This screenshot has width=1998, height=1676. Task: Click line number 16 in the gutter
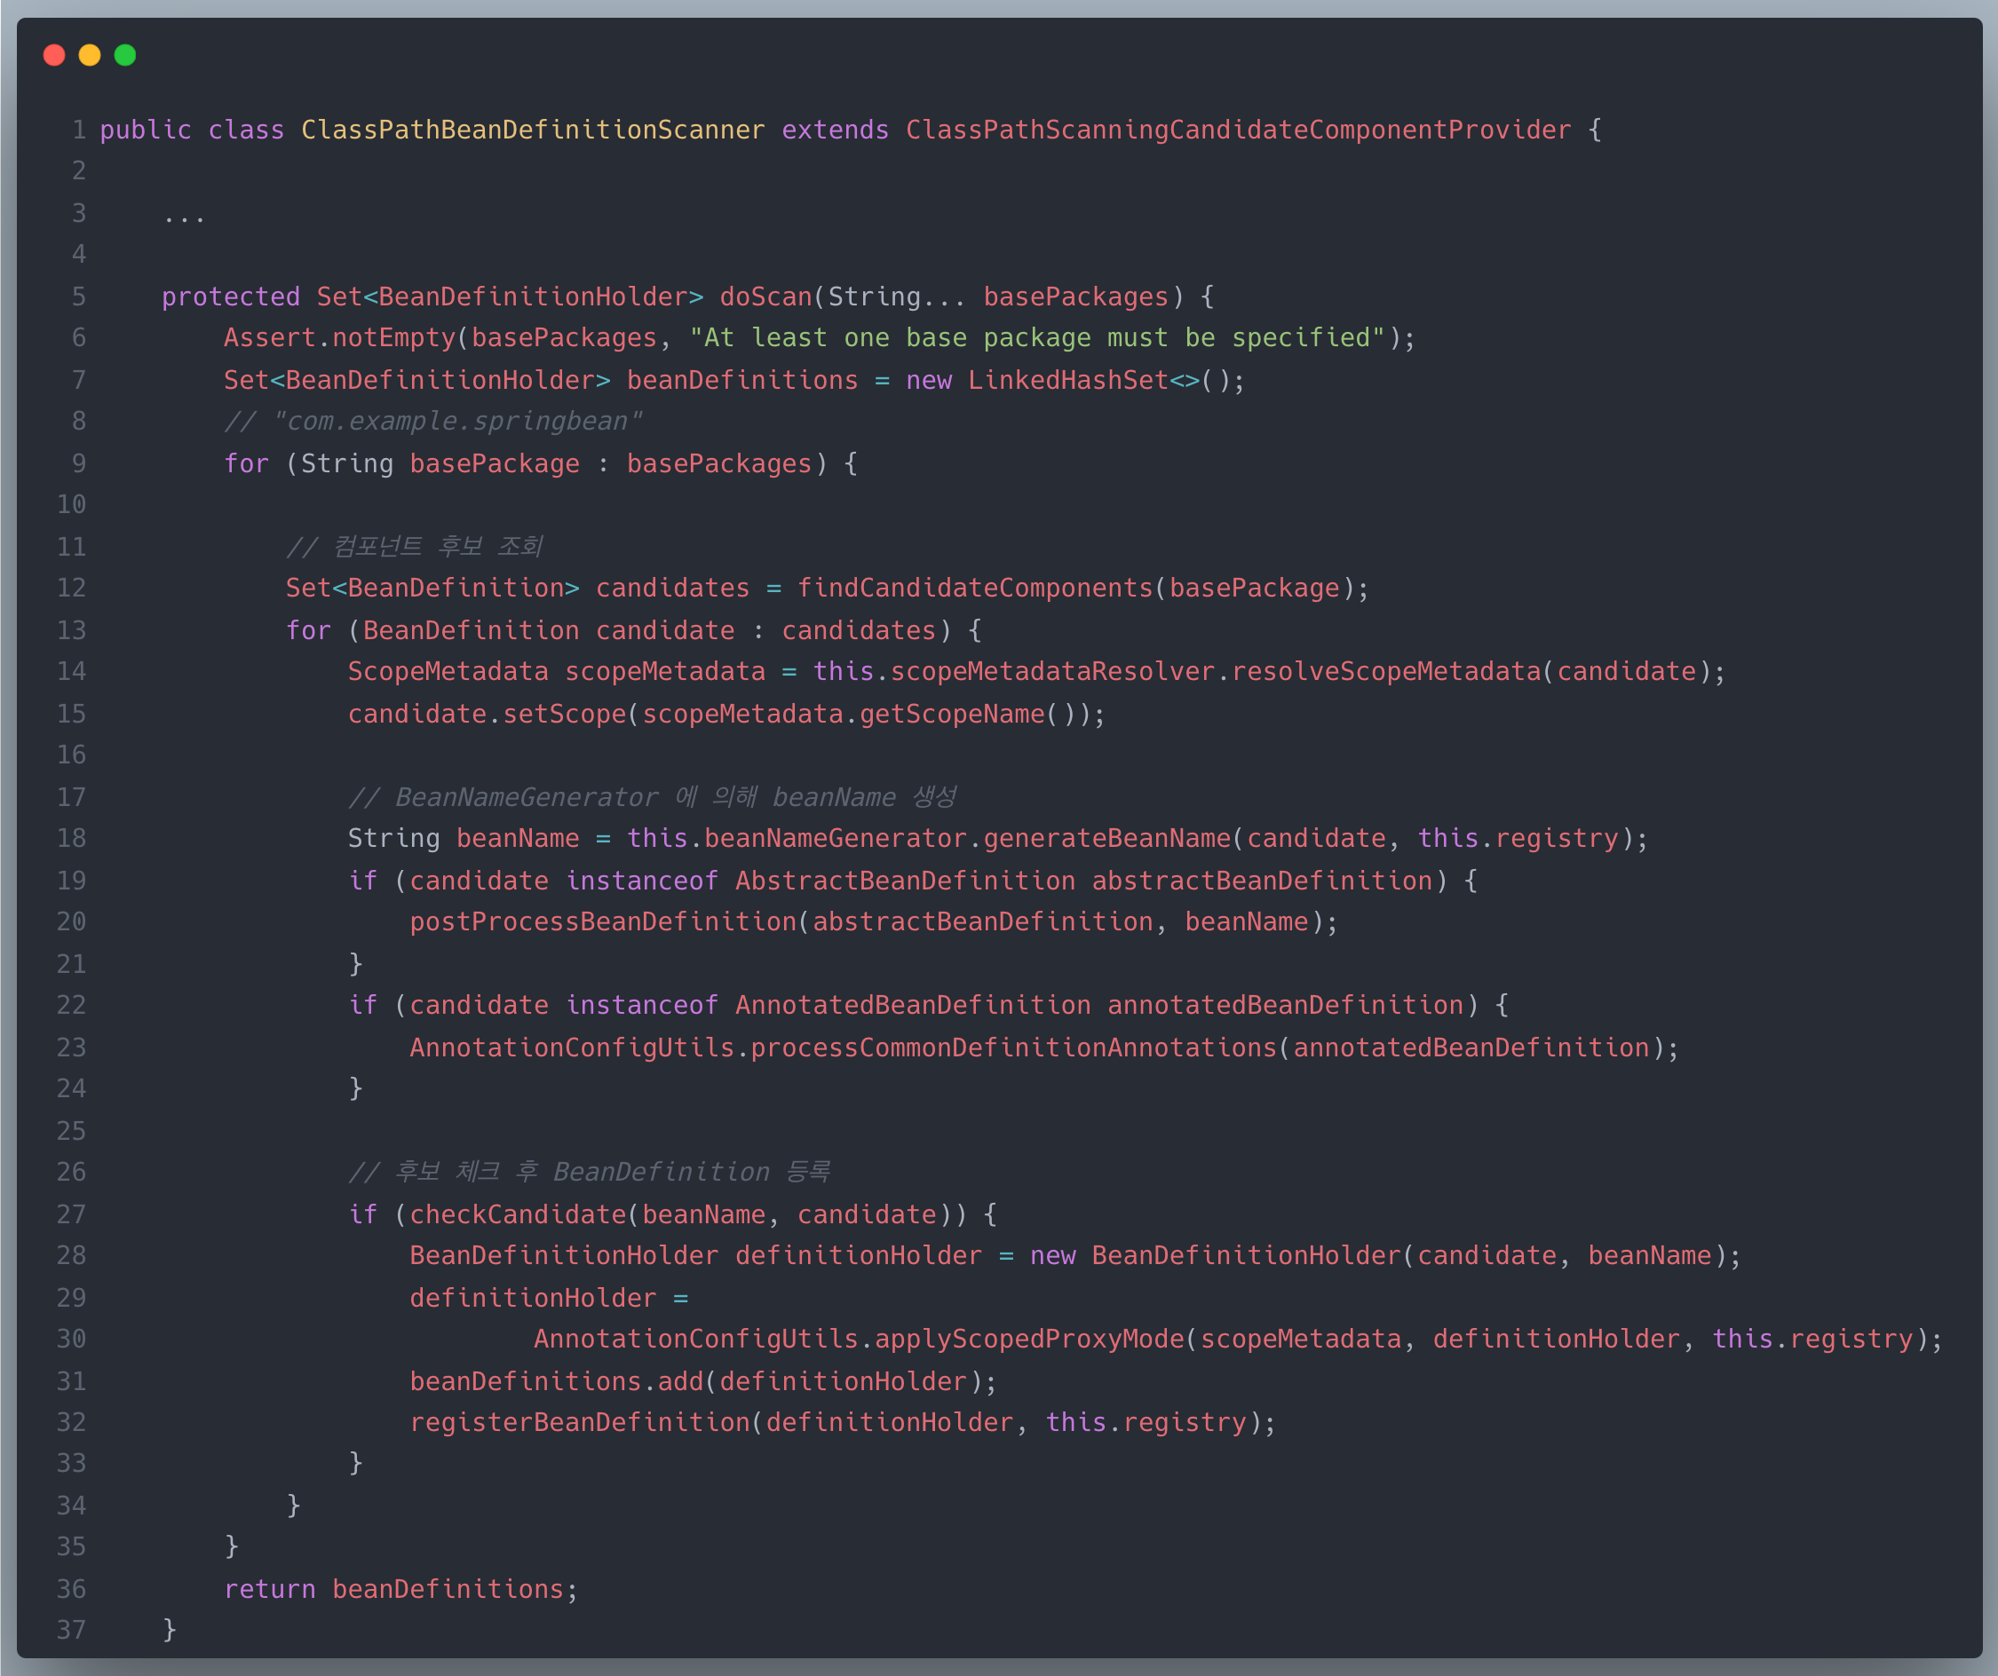pos(71,755)
